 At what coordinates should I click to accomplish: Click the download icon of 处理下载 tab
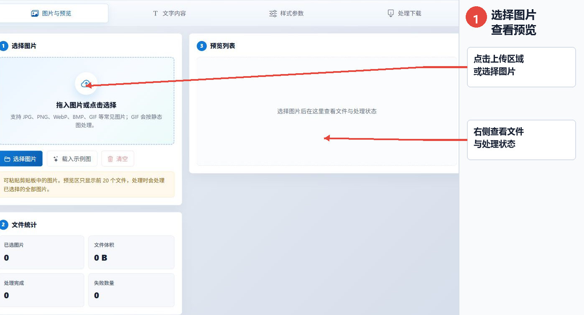coord(391,13)
